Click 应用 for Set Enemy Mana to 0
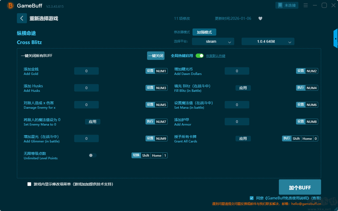 (92, 122)
